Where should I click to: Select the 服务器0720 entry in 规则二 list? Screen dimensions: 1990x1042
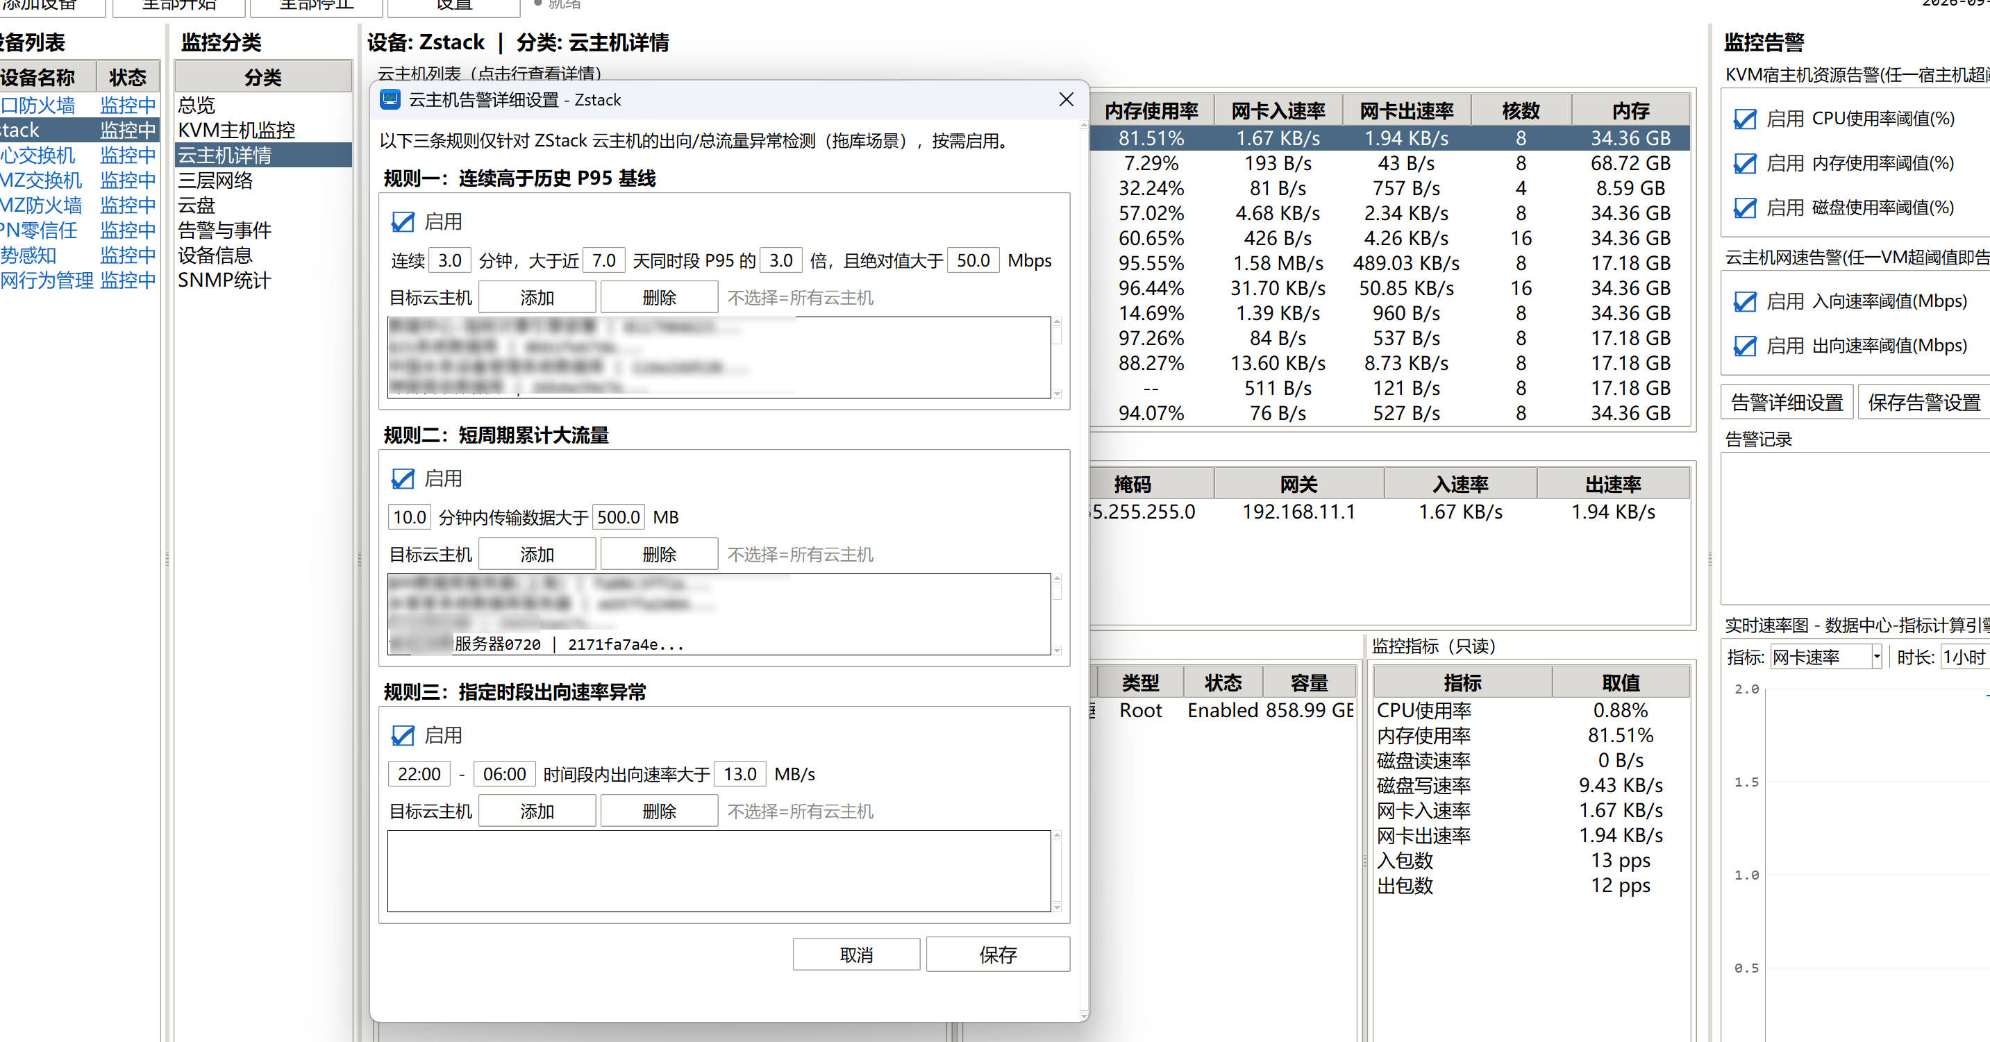pos(719,644)
